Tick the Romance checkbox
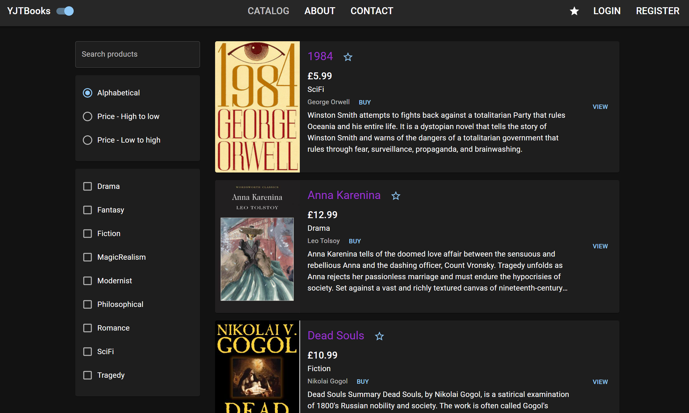The image size is (689, 413). pyautogui.click(x=87, y=328)
